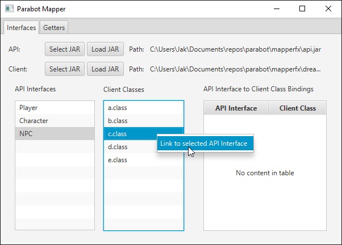Minimize the Parabot Mapper window
The height and width of the screenshot is (245, 342).
(x=277, y=9)
